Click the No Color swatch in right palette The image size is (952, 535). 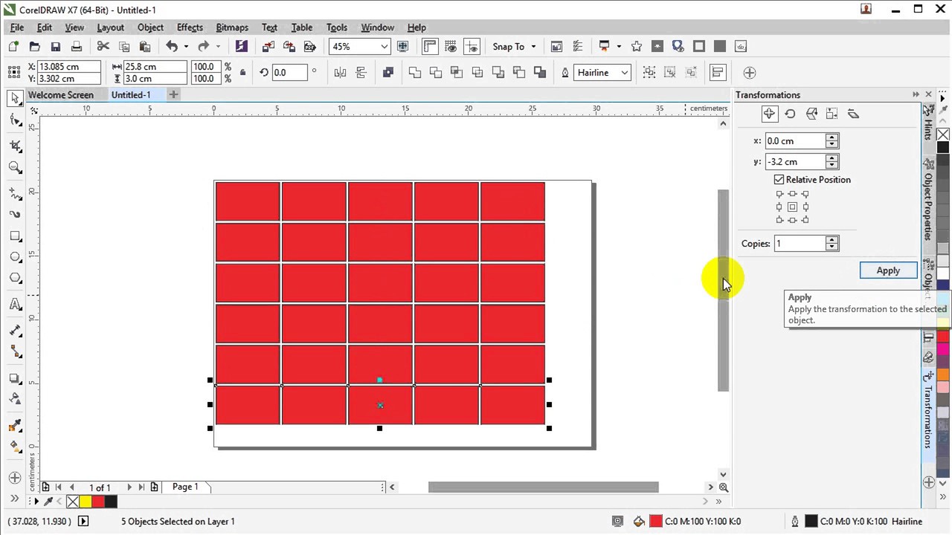(943, 134)
